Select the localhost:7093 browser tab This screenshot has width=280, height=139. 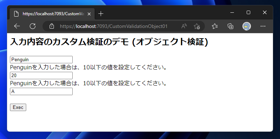(52, 14)
